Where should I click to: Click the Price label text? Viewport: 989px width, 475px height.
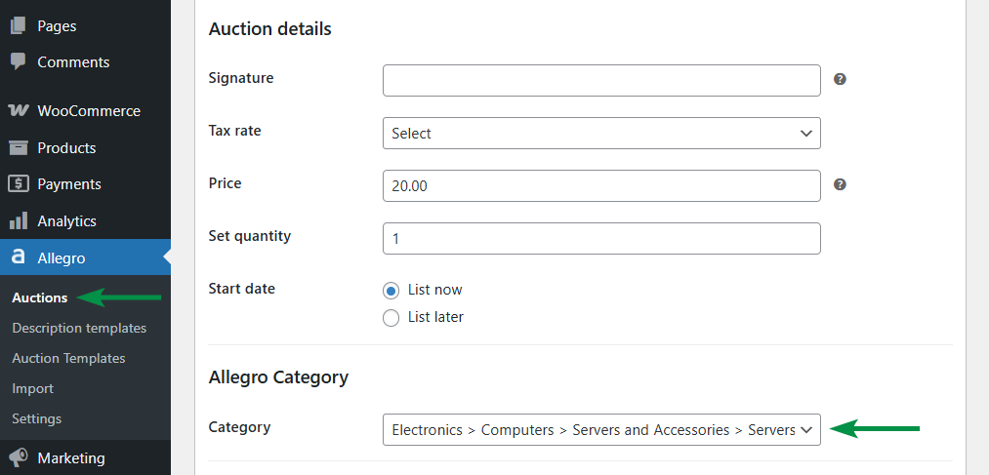[x=226, y=183]
